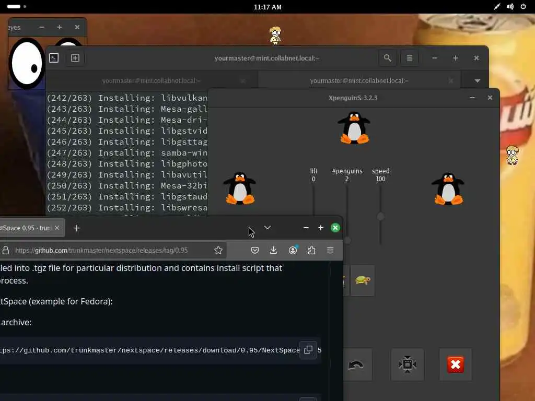Viewport: 535px width, 401px height.
Task: Bookmark this page with the star icon
Action: click(218, 250)
